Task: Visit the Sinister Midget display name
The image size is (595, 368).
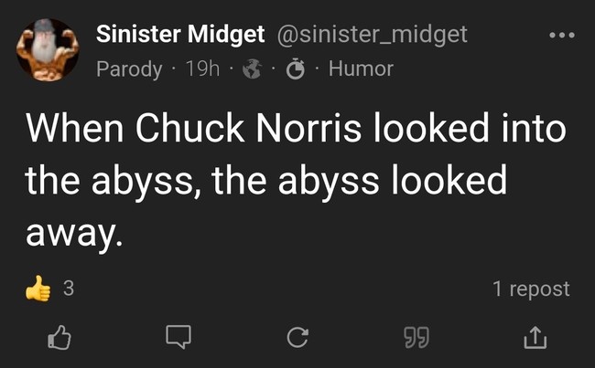Action: [x=180, y=35]
